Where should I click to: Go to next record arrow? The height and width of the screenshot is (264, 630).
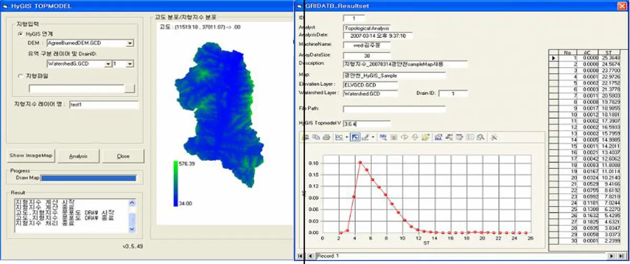point(612,256)
